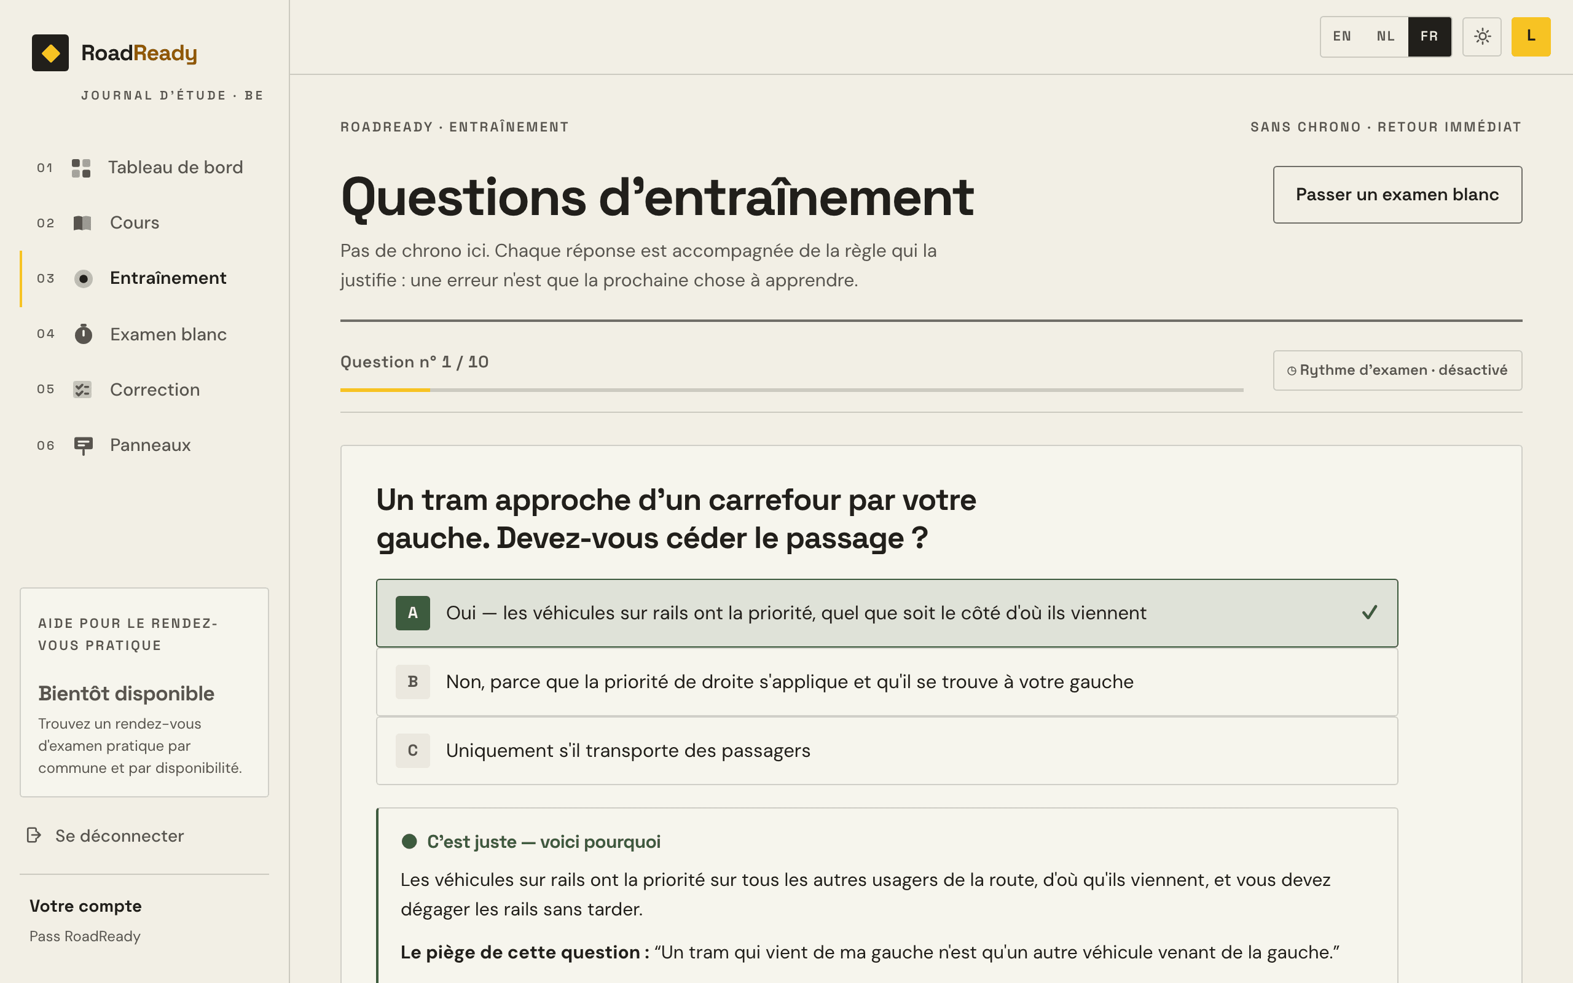
Task: Switch language to NL
Action: [x=1386, y=36]
